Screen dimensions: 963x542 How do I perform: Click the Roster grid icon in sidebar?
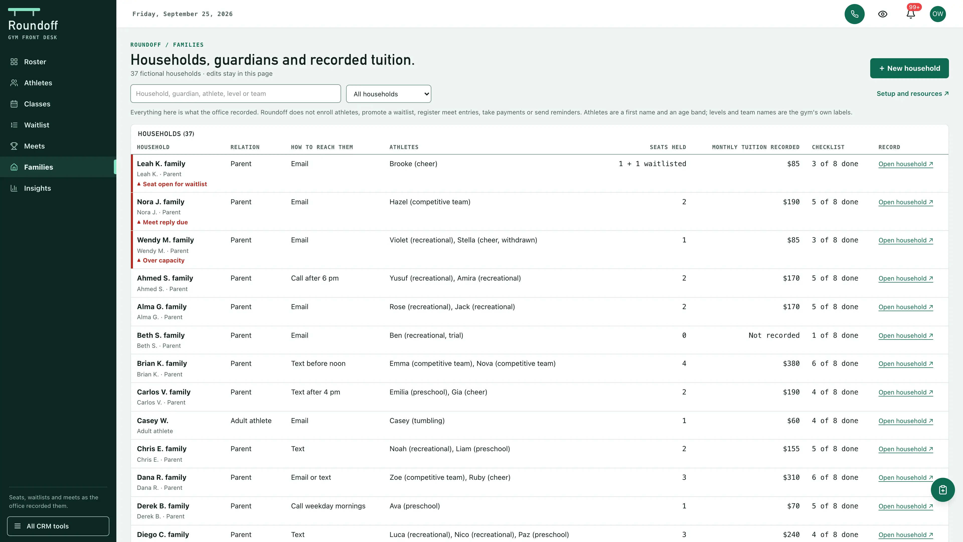(14, 62)
